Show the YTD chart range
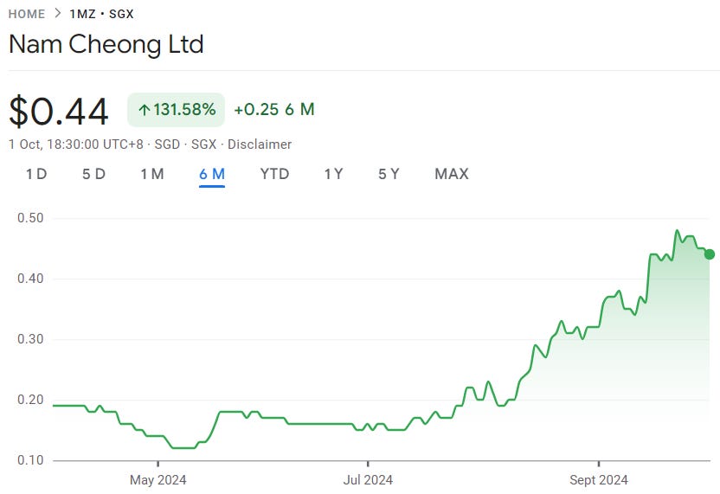The height and width of the screenshot is (494, 720). point(274,174)
